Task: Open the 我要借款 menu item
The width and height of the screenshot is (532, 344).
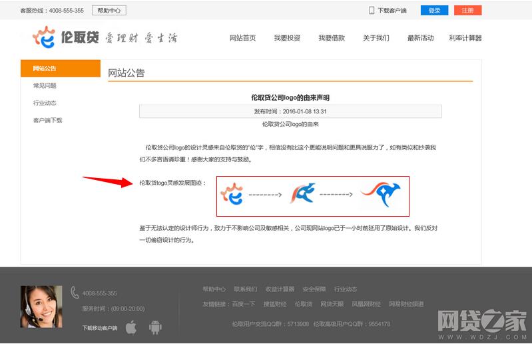Action: (332, 38)
